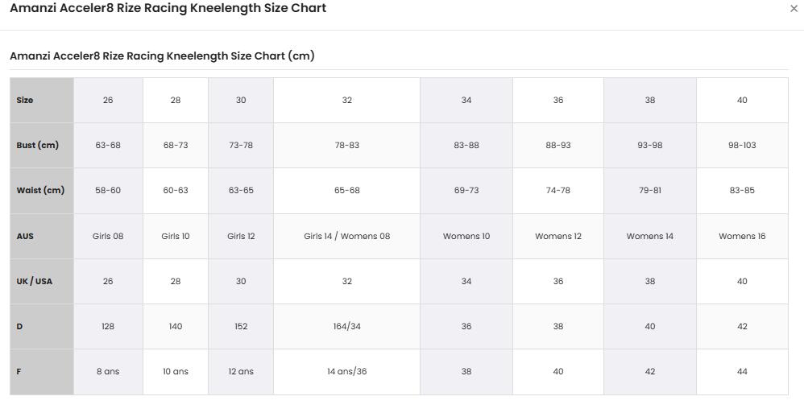
Task: Select the 83-85 waist cell
Action: (742, 191)
